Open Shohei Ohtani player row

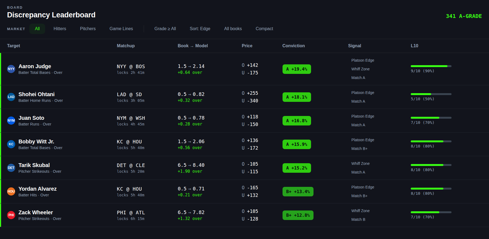(244, 97)
